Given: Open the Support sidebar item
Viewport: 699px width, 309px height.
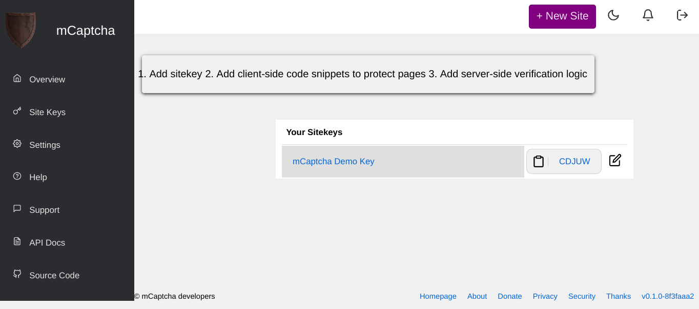Looking at the screenshot, I should coord(44,210).
